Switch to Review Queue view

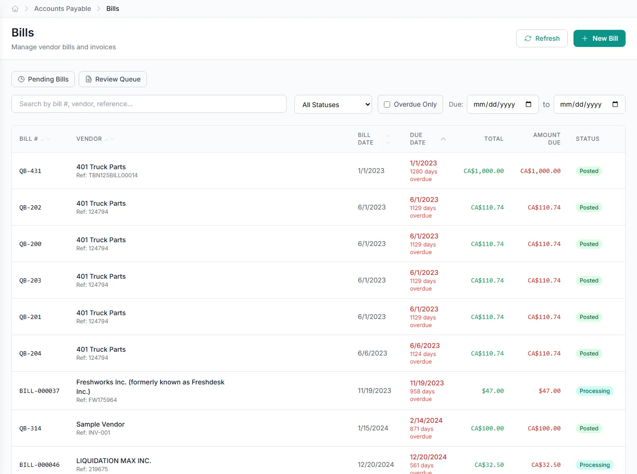click(x=113, y=79)
